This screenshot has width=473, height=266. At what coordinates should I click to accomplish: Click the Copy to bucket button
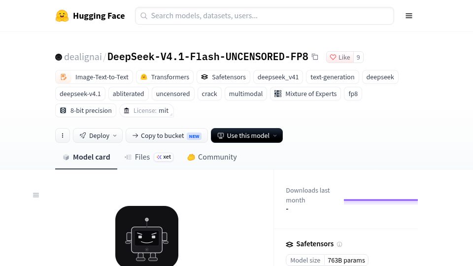[x=167, y=135]
